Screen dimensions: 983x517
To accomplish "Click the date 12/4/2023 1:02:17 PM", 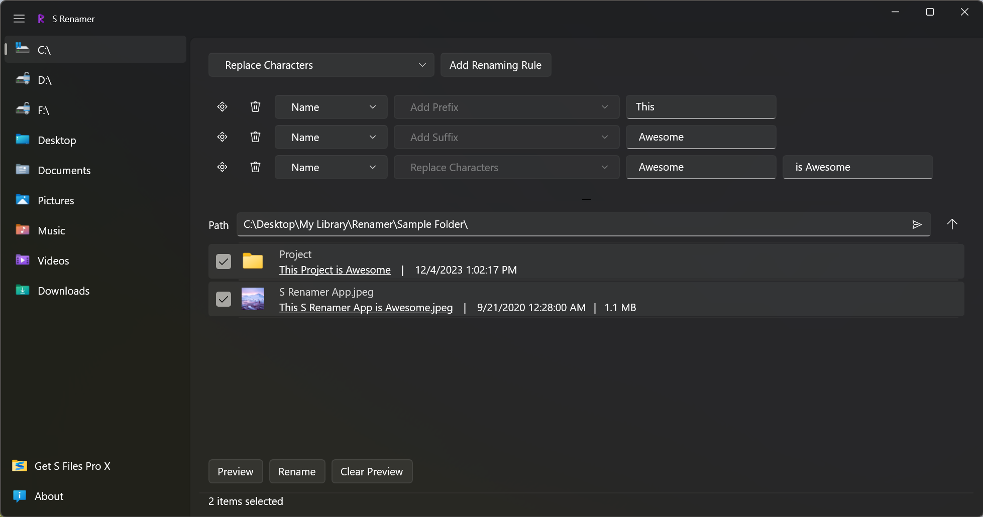I will [466, 270].
